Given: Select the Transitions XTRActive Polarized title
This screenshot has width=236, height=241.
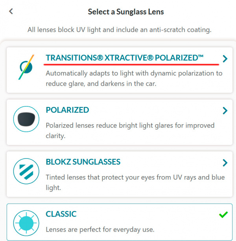Looking at the screenshot, I should click(x=125, y=58).
